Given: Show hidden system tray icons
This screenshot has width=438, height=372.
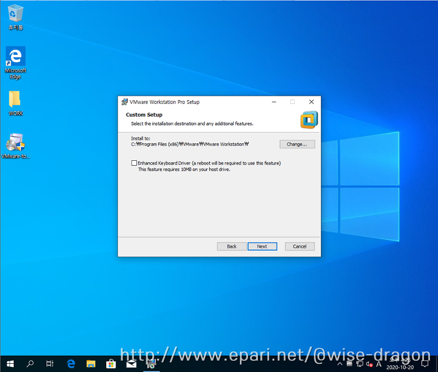Looking at the screenshot, I should click(x=339, y=364).
